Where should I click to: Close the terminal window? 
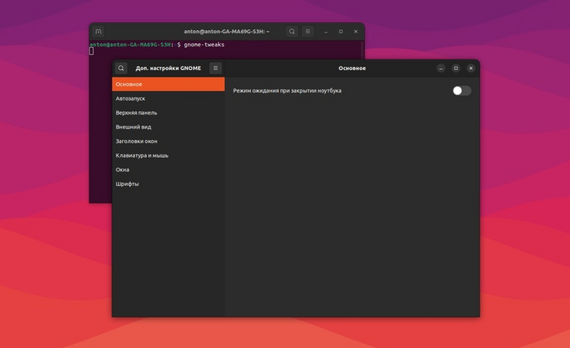tap(355, 31)
